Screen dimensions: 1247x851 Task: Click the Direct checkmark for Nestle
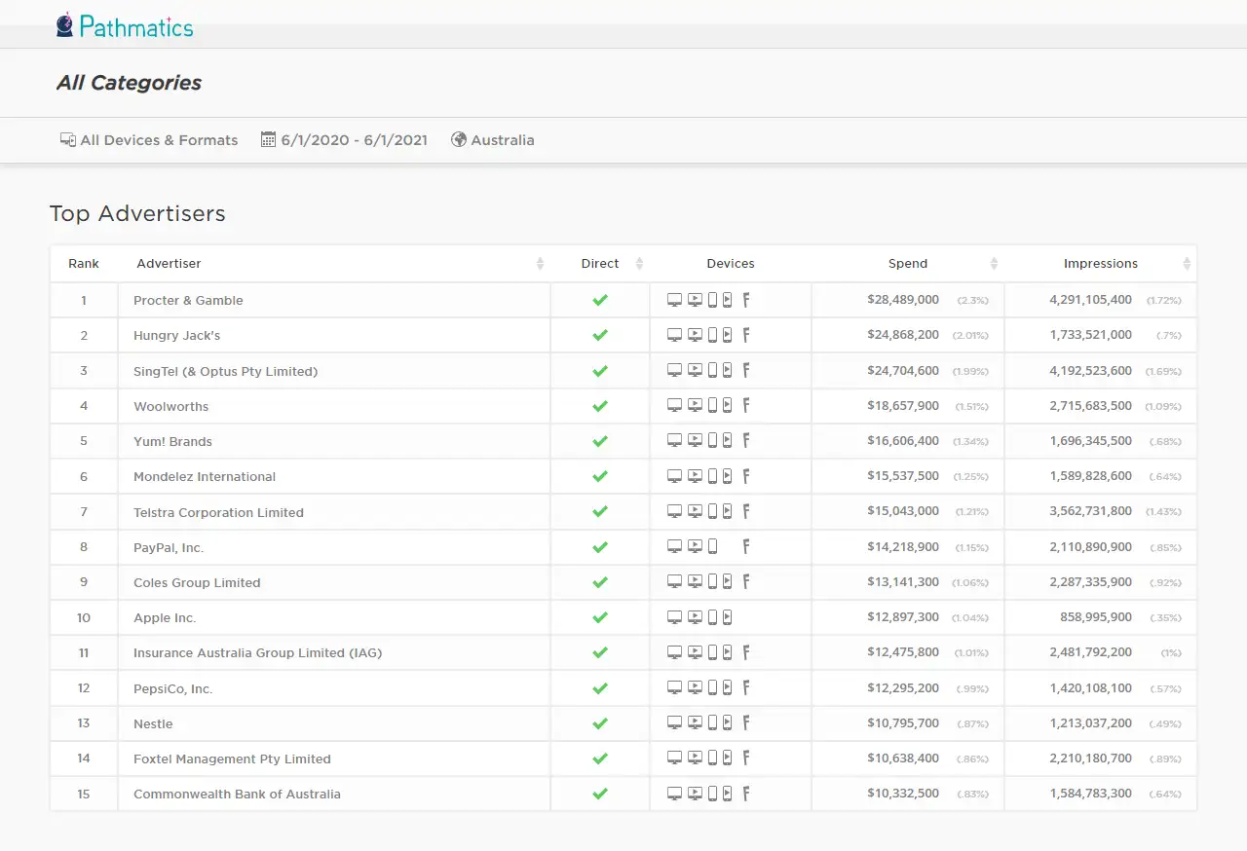pos(600,723)
